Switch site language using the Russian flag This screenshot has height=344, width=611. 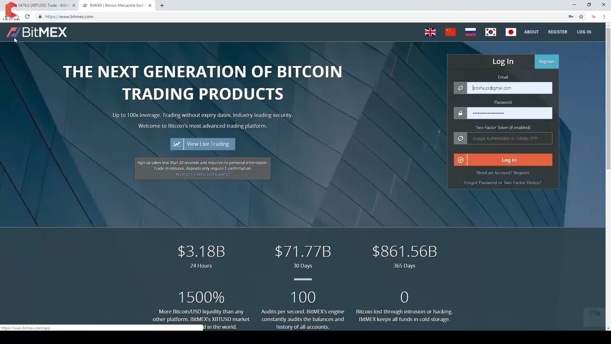[x=470, y=32]
